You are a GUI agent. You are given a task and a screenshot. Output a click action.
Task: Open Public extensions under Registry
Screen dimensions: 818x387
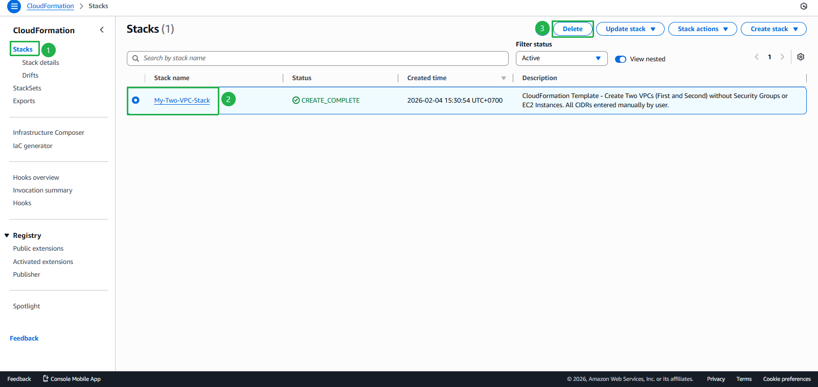(x=38, y=248)
